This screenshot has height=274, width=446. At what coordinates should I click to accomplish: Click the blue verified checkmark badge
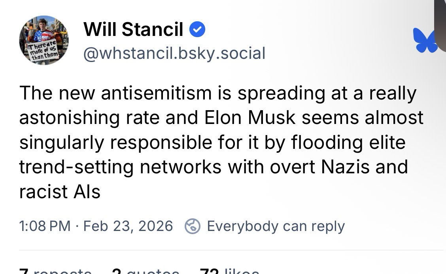coord(197,30)
